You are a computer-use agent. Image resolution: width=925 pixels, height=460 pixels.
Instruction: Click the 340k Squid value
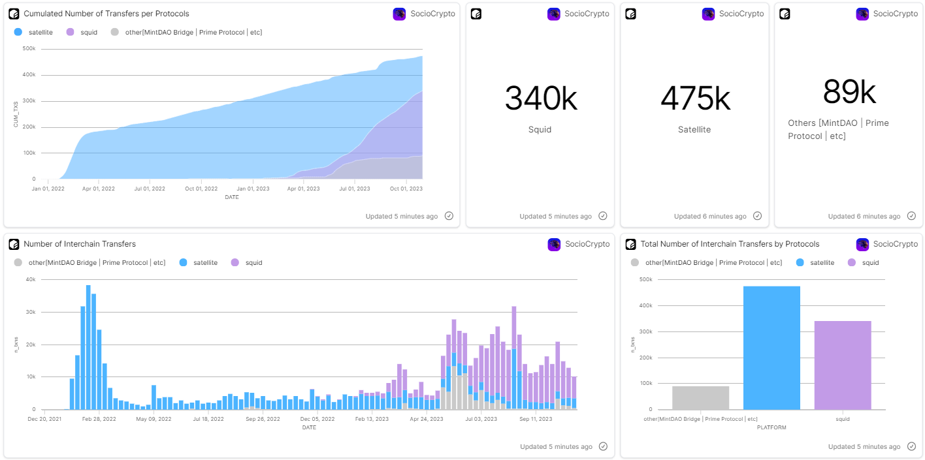coord(540,98)
